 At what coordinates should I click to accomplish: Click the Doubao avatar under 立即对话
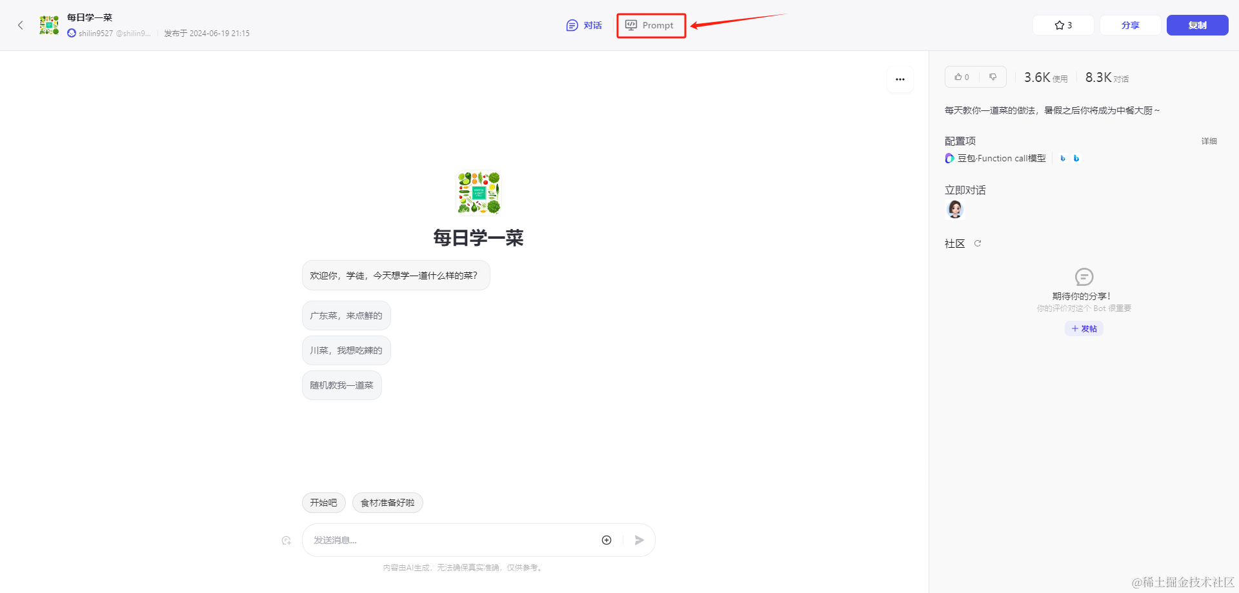click(955, 209)
